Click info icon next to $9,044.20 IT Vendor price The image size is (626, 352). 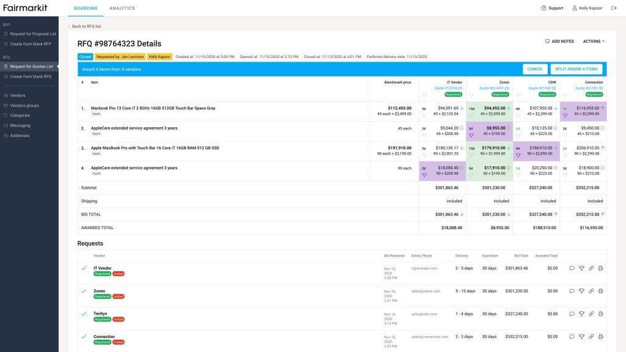coord(462,128)
